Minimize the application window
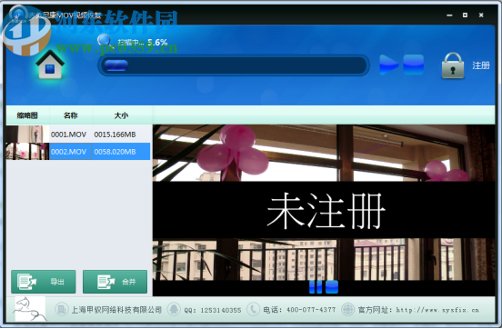The width and height of the screenshot is (502, 329). [x=449, y=15]
